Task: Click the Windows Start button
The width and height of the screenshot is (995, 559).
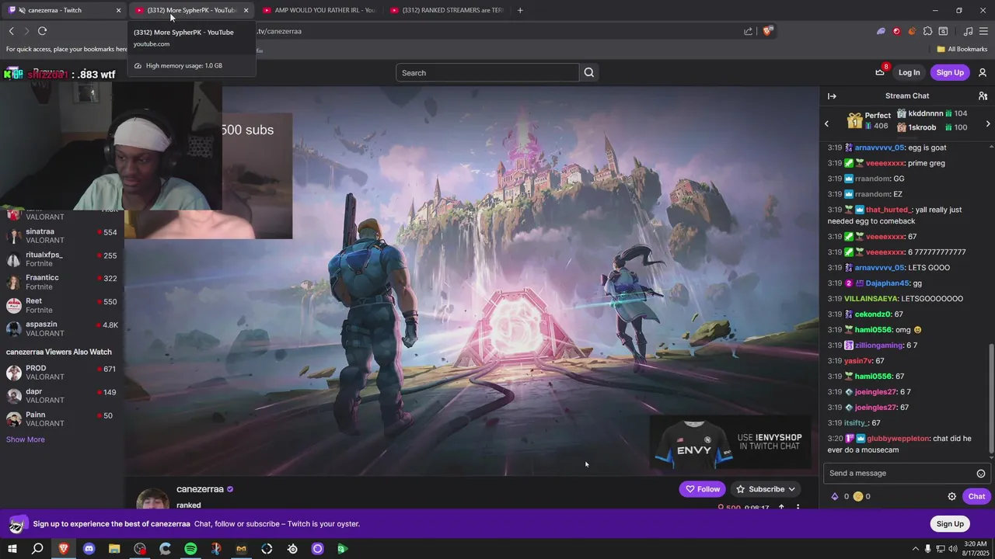Action: 12,549
